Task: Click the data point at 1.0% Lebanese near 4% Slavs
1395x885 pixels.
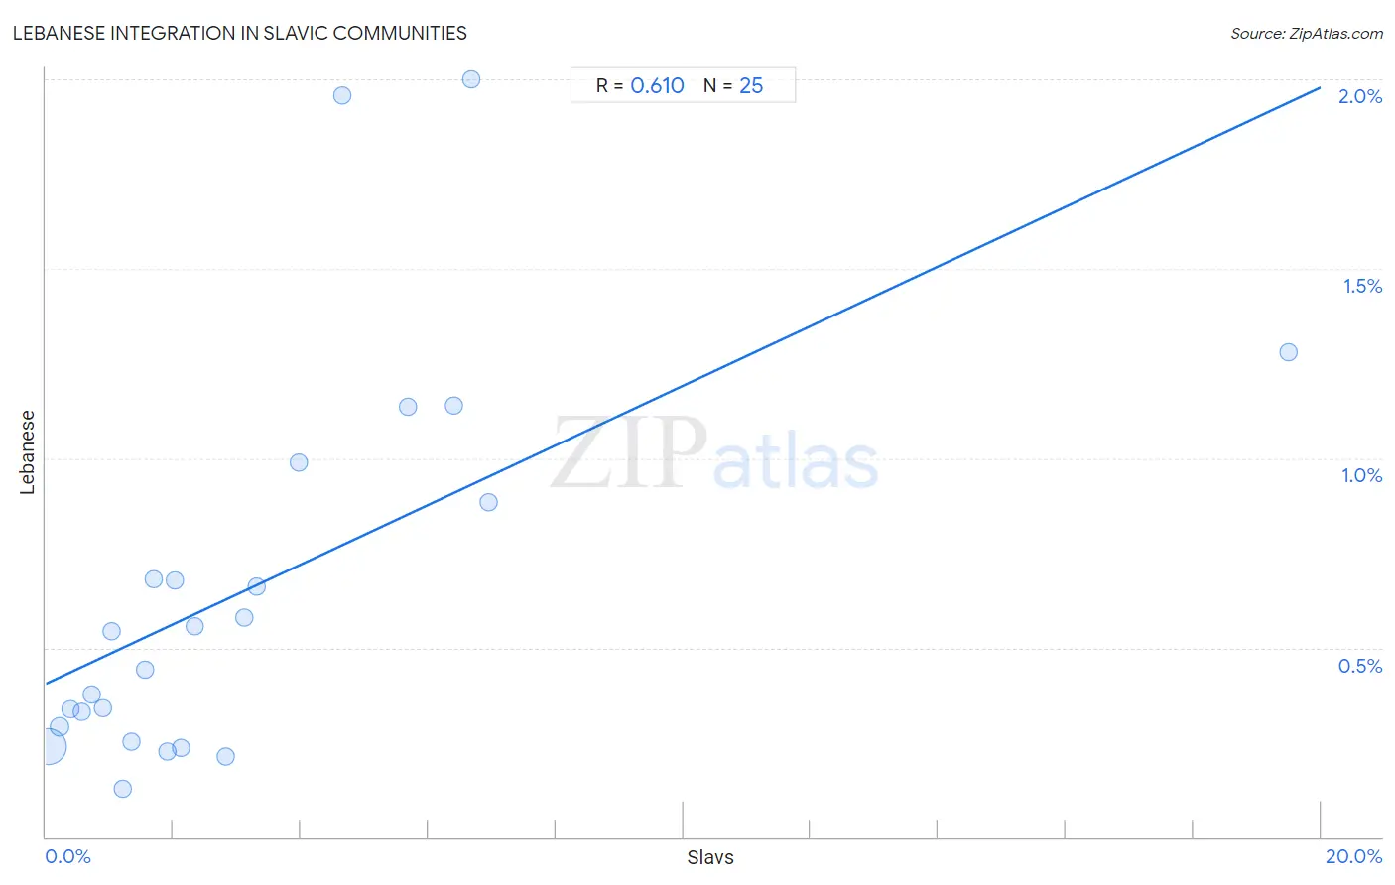Action: pyautogui.click(x=299, y=462)
